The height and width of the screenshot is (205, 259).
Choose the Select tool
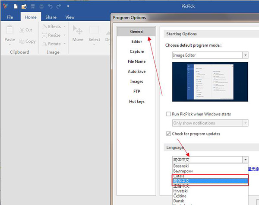(94, 35)
